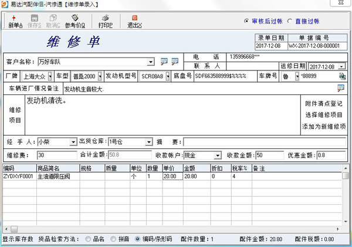
Task: Click the vehicle lookup icon next to 车牌号
Action: (x=341, y=76)
